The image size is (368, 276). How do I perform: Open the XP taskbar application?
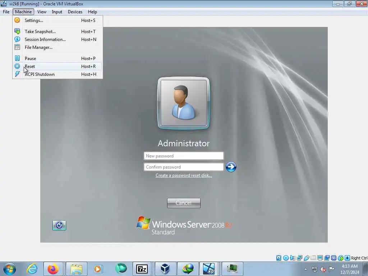point(209,269)
